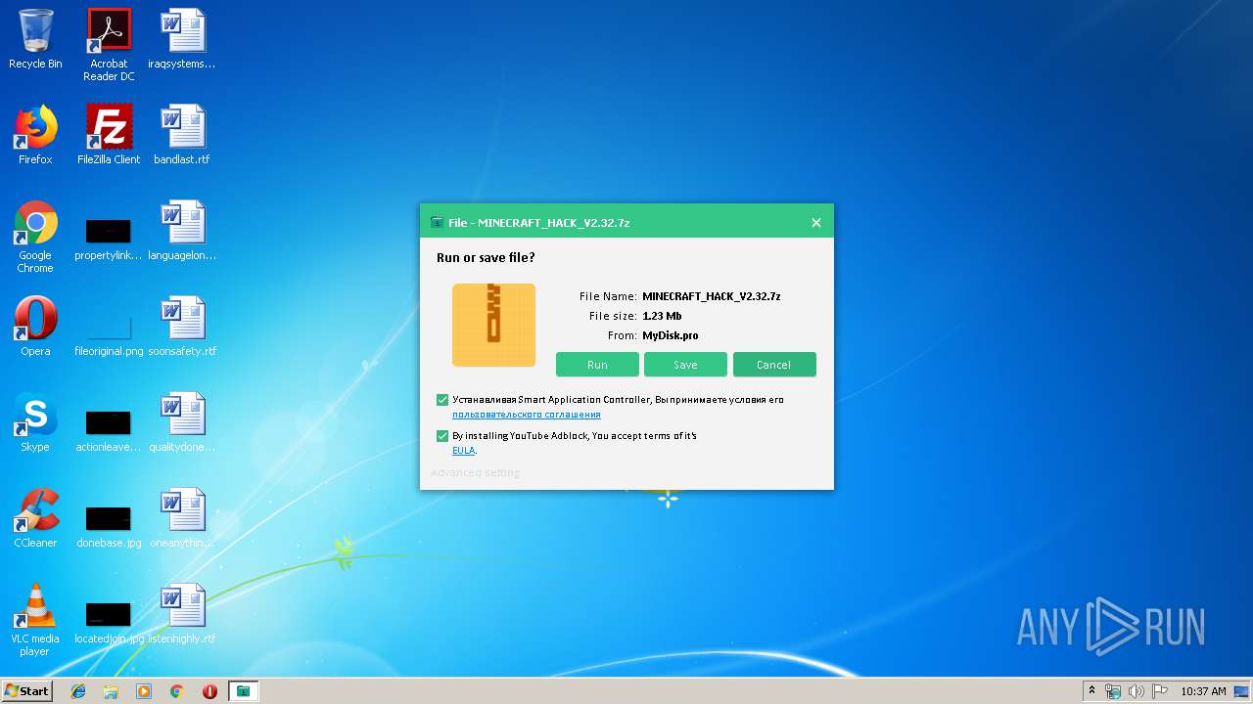This screenshot has height=704, width=1253.
Task: Click the Opera taskbar icon
Action: (x=209, y=691)
